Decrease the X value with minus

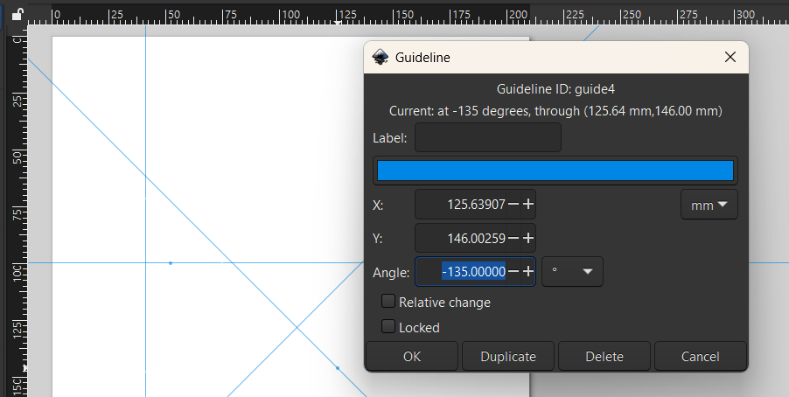[x=513, y=205]
